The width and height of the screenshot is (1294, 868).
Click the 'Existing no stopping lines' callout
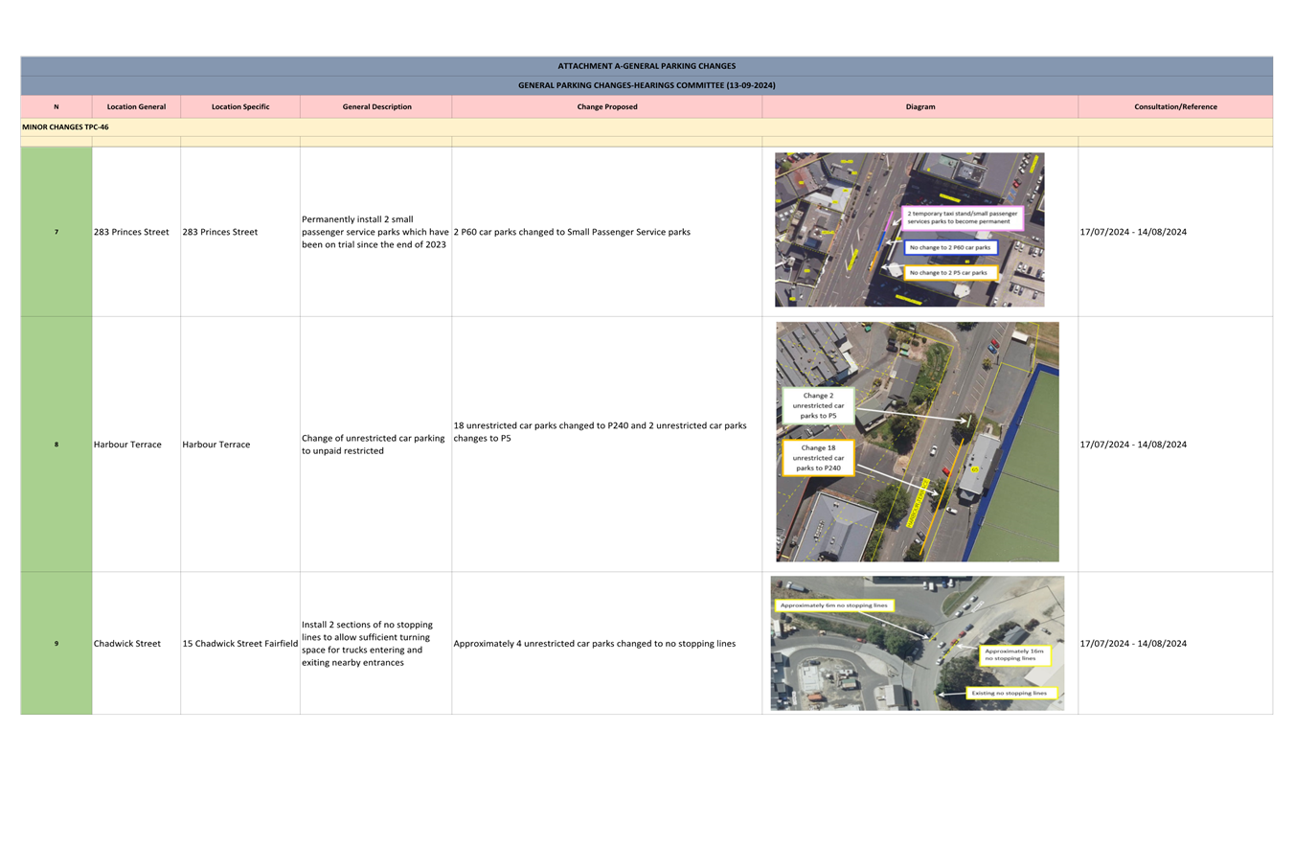[x=1010, y=693]
